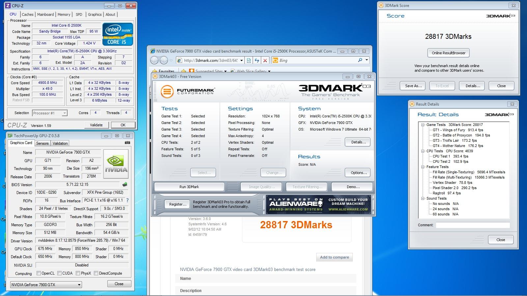This screenshot has width=527, height=296.
Task: Click Run 3DMark button
Action: (x=189, y=187)
